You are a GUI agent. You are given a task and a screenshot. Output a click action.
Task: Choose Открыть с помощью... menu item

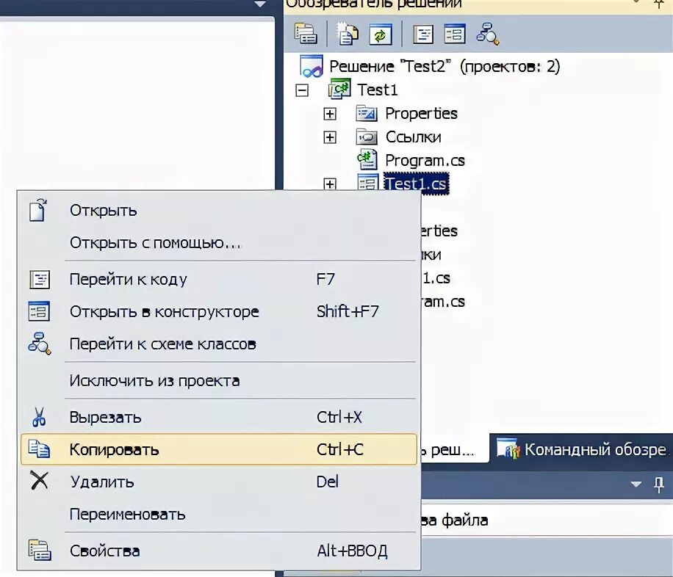(x=218, y=243)
